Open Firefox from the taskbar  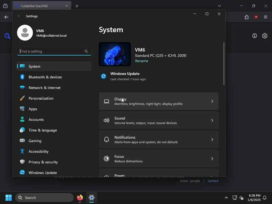[x=80, y=198]
